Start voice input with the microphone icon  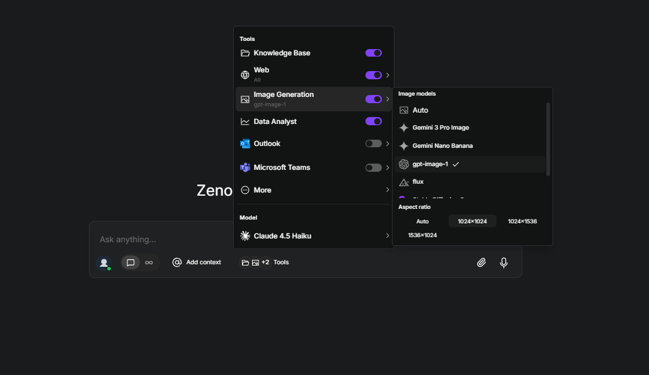coord(503,262)
